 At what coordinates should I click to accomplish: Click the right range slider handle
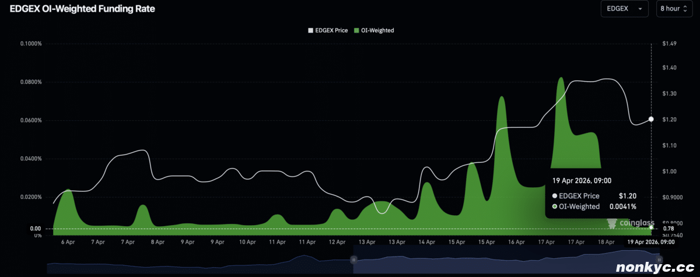coord(659,259)
